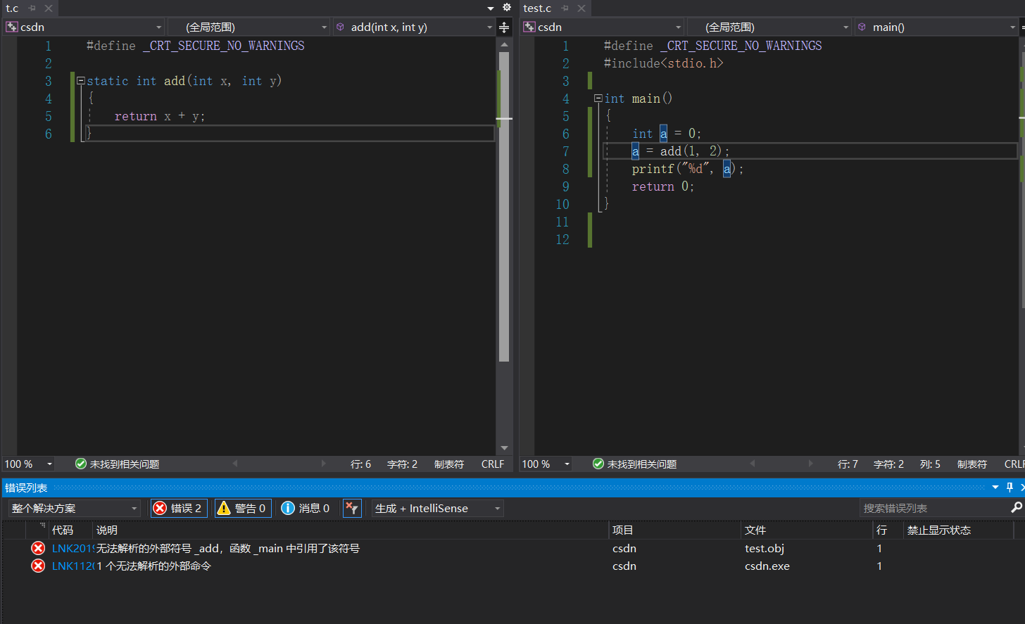Open csdn project dropdown in t.c editor
The image size is (1025, 624).
84,27
